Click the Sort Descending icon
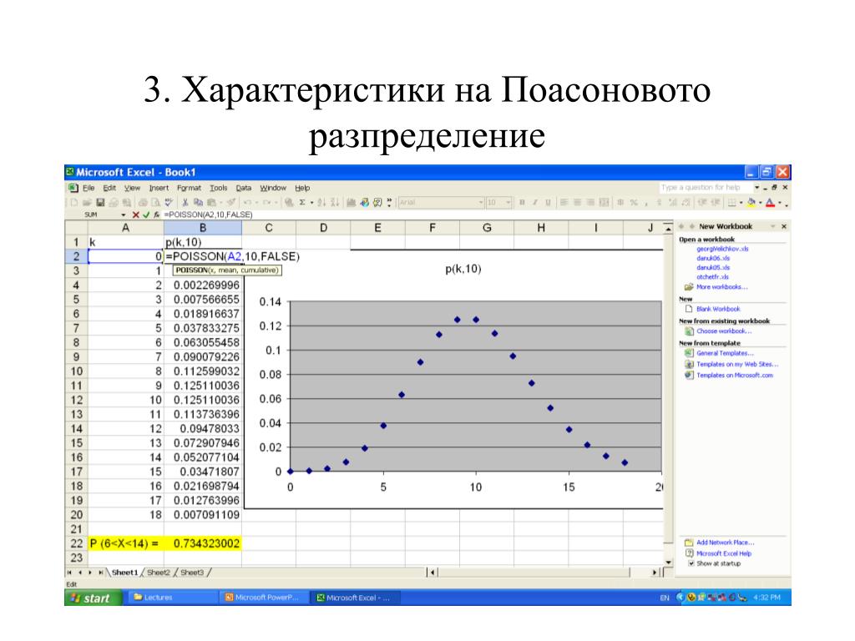The height and width of the screenshot is (641, 855). click(x=334, y=202)
